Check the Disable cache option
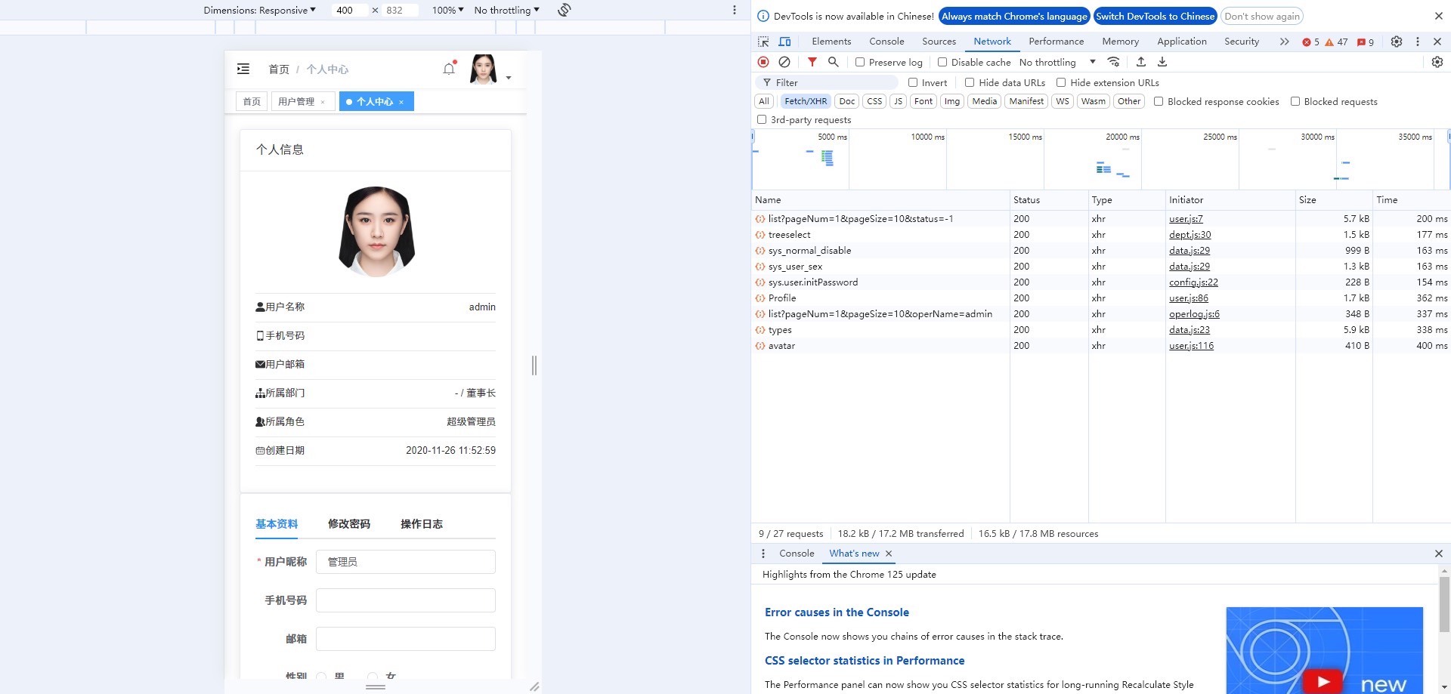 pyautogui.click(x=942, y=62)
